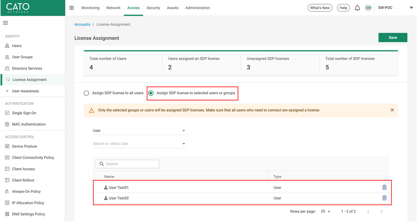The height and width of the screenshot is (222, 417).
Task: Collapse sidebar with hamburger menu icon
Action: click(x=6, y=23)
